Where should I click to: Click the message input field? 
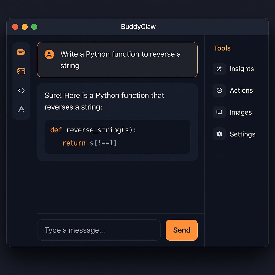tap(99, 230)
